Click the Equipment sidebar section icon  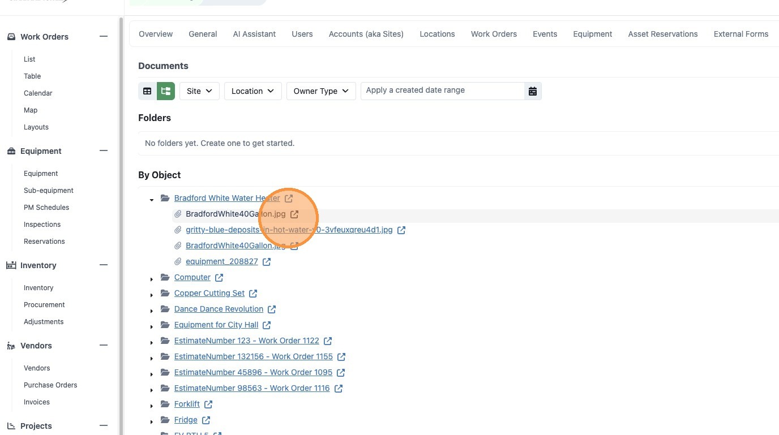tap(11, 151)
